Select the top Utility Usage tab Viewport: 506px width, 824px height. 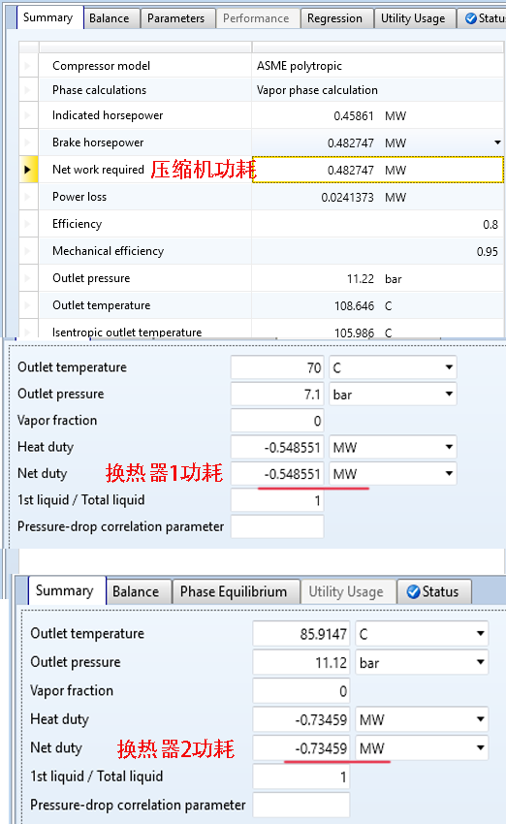tap(413, 18)
